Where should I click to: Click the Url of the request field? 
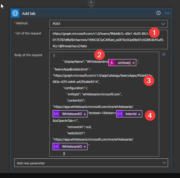[x=108, y=40]
